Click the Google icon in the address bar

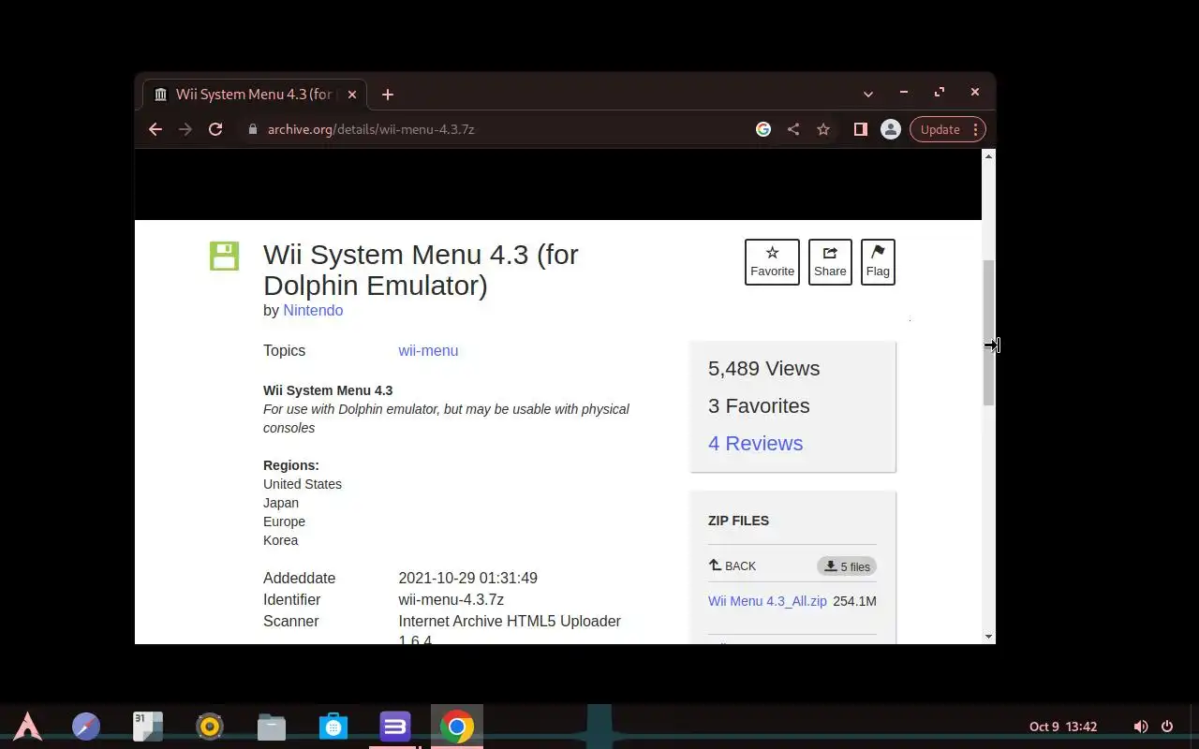point(763,129)
